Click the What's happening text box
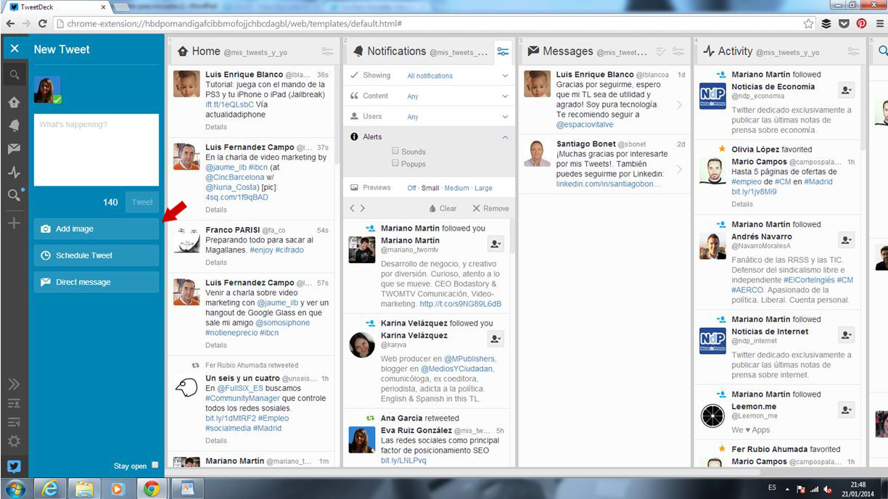Image resolution: width=888 pixels, height=499 pixels. pos(96,149)
